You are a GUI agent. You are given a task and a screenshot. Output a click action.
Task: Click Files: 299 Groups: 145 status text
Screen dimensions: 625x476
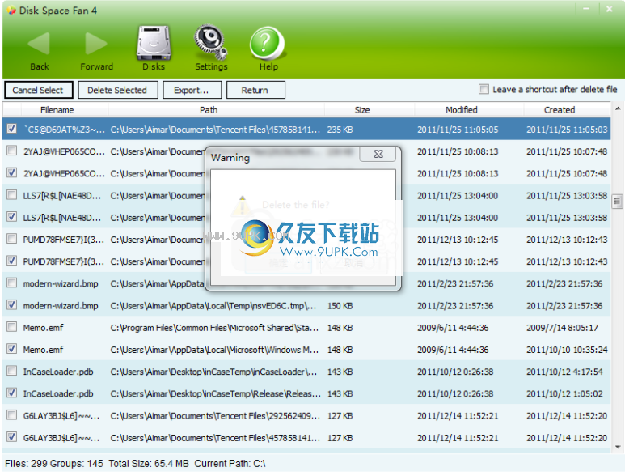54,464
